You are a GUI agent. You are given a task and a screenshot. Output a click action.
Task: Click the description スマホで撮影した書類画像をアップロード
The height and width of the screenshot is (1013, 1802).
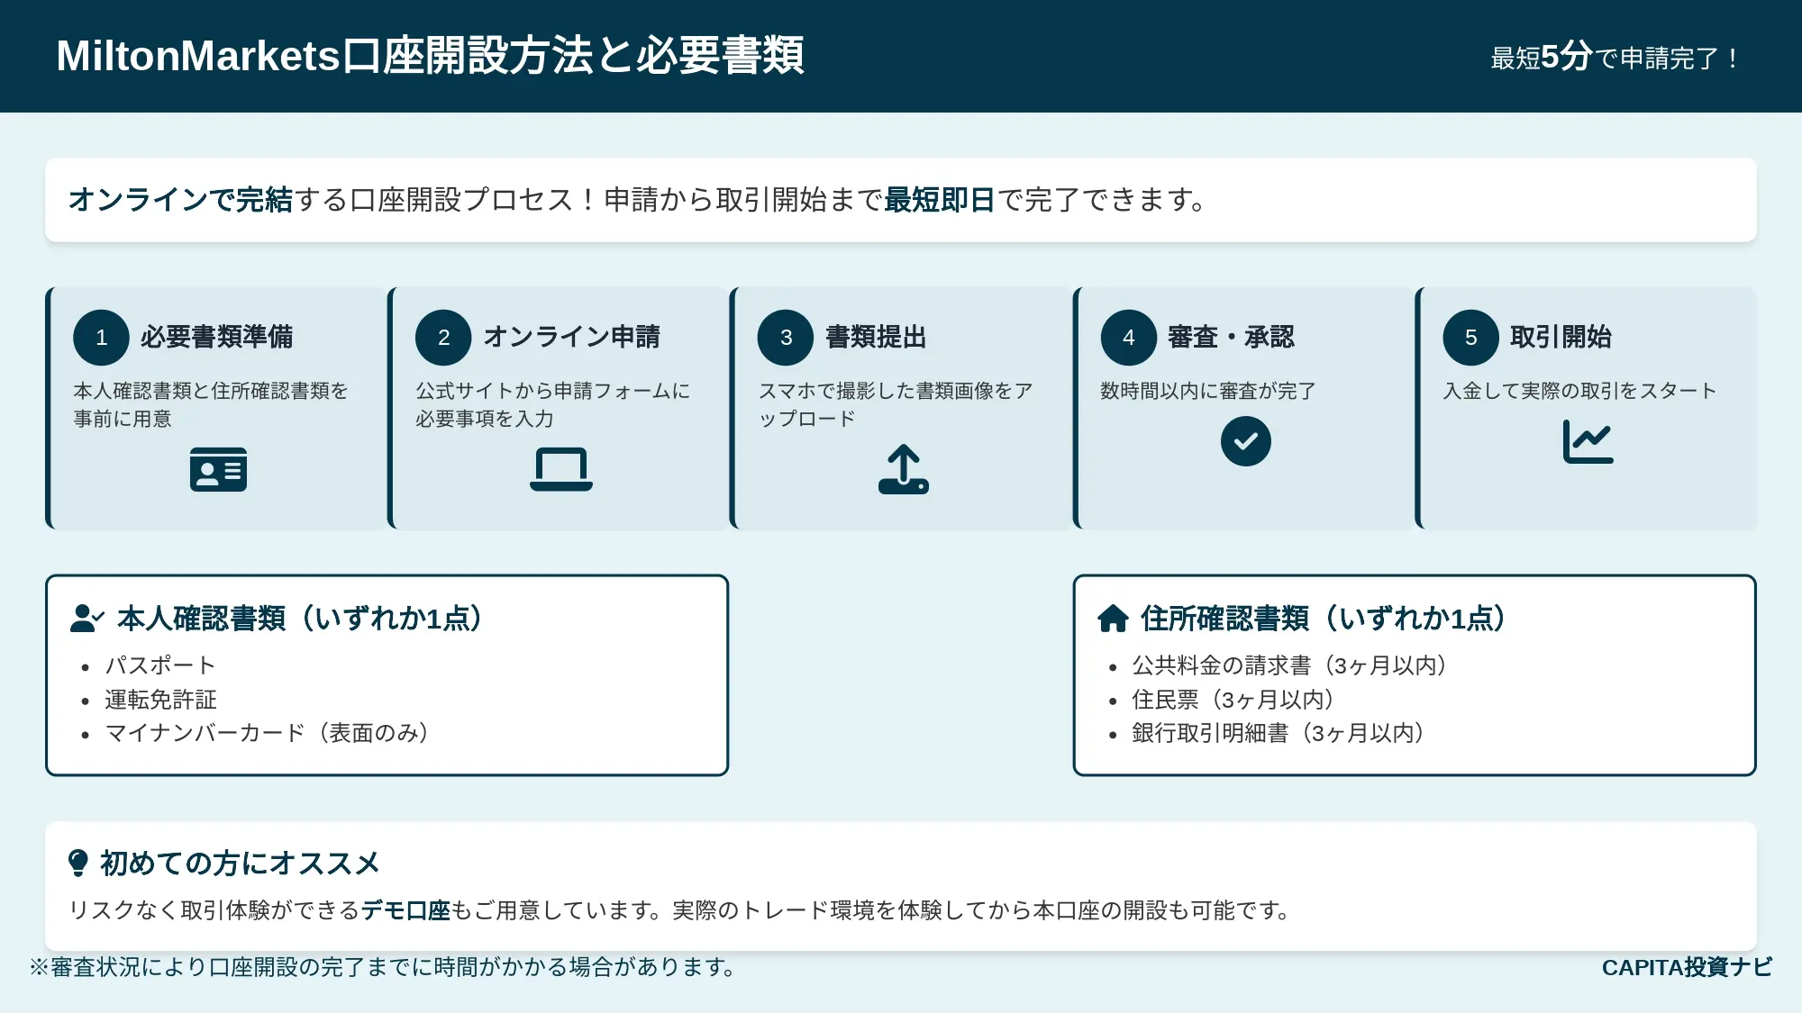896,404
